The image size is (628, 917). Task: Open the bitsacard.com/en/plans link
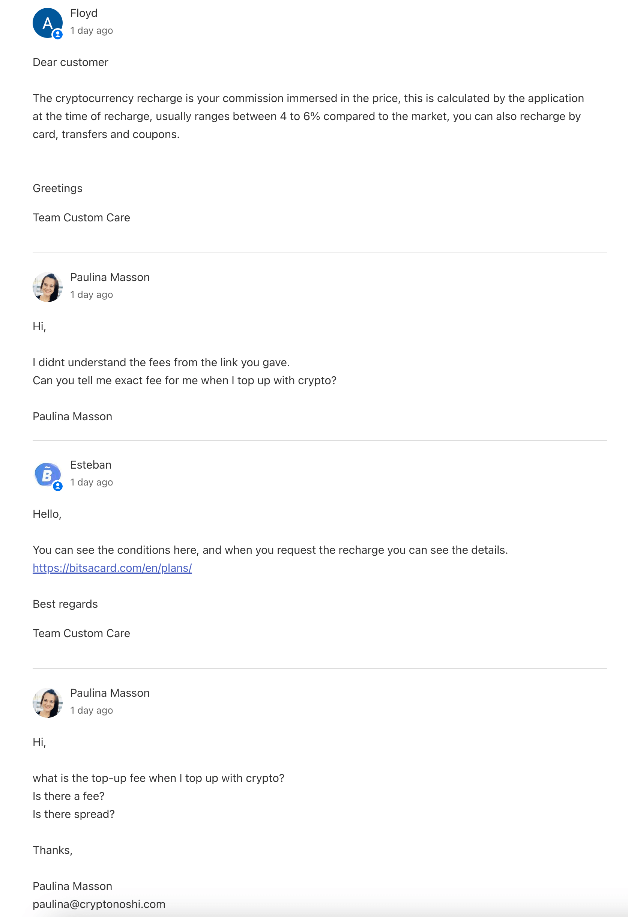point(112,568)
